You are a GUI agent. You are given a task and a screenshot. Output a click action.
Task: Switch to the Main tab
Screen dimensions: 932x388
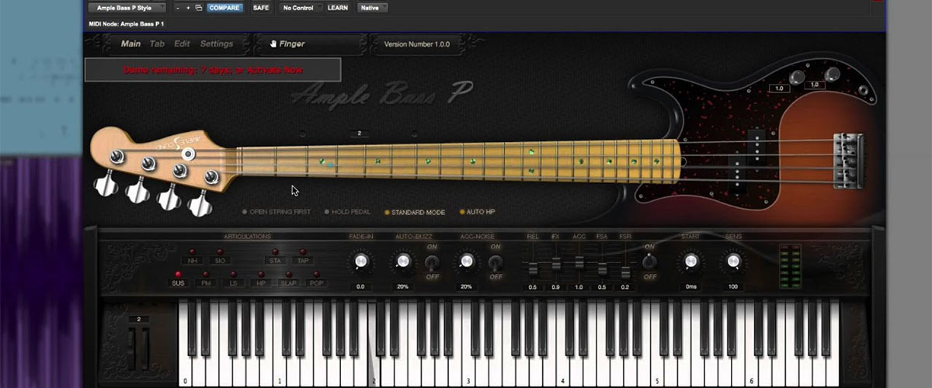pos(130,44)
